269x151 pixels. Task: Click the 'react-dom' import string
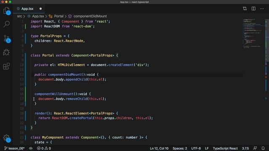tap(82, 26)
